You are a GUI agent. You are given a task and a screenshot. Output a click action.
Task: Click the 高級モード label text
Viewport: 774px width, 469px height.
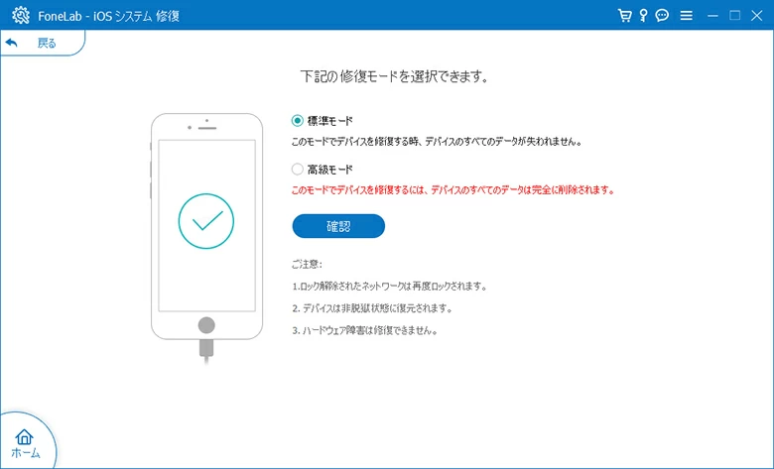click(329, 170)
